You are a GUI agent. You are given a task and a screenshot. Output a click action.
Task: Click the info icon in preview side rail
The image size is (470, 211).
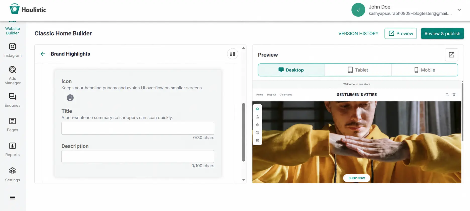(257, 133)
